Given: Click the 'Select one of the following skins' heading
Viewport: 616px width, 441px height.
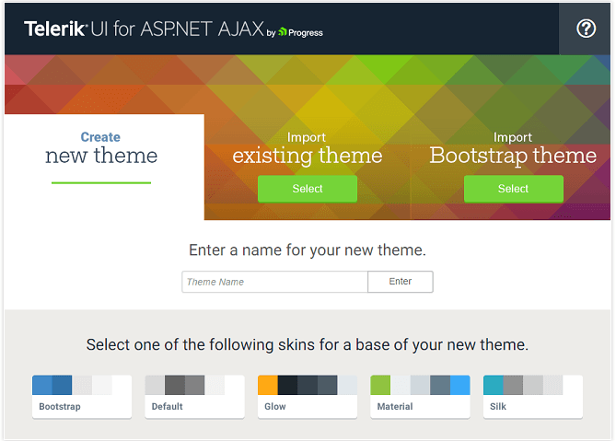Looking at the screenshot, I should point(308,344).
